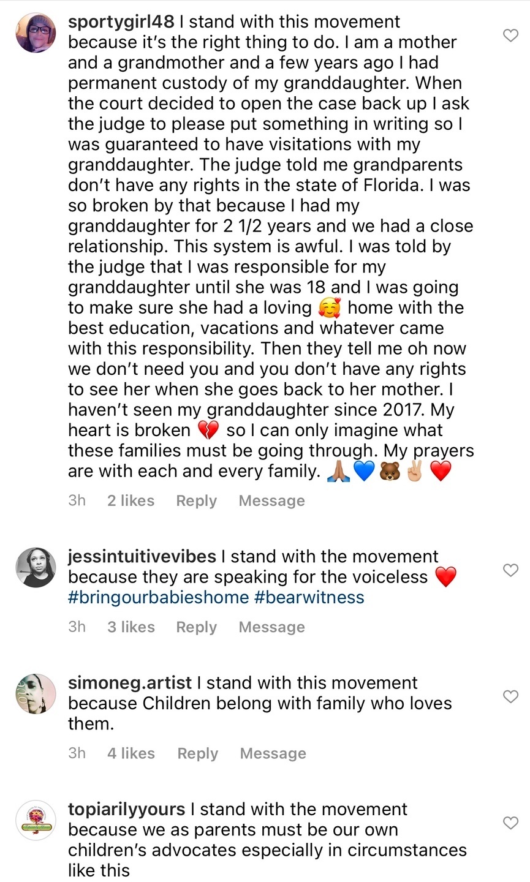Viewport: 530px width, 882px height.
Task: Message jessintuitivevibes from her comment
Action: click(x=271, y=627)
